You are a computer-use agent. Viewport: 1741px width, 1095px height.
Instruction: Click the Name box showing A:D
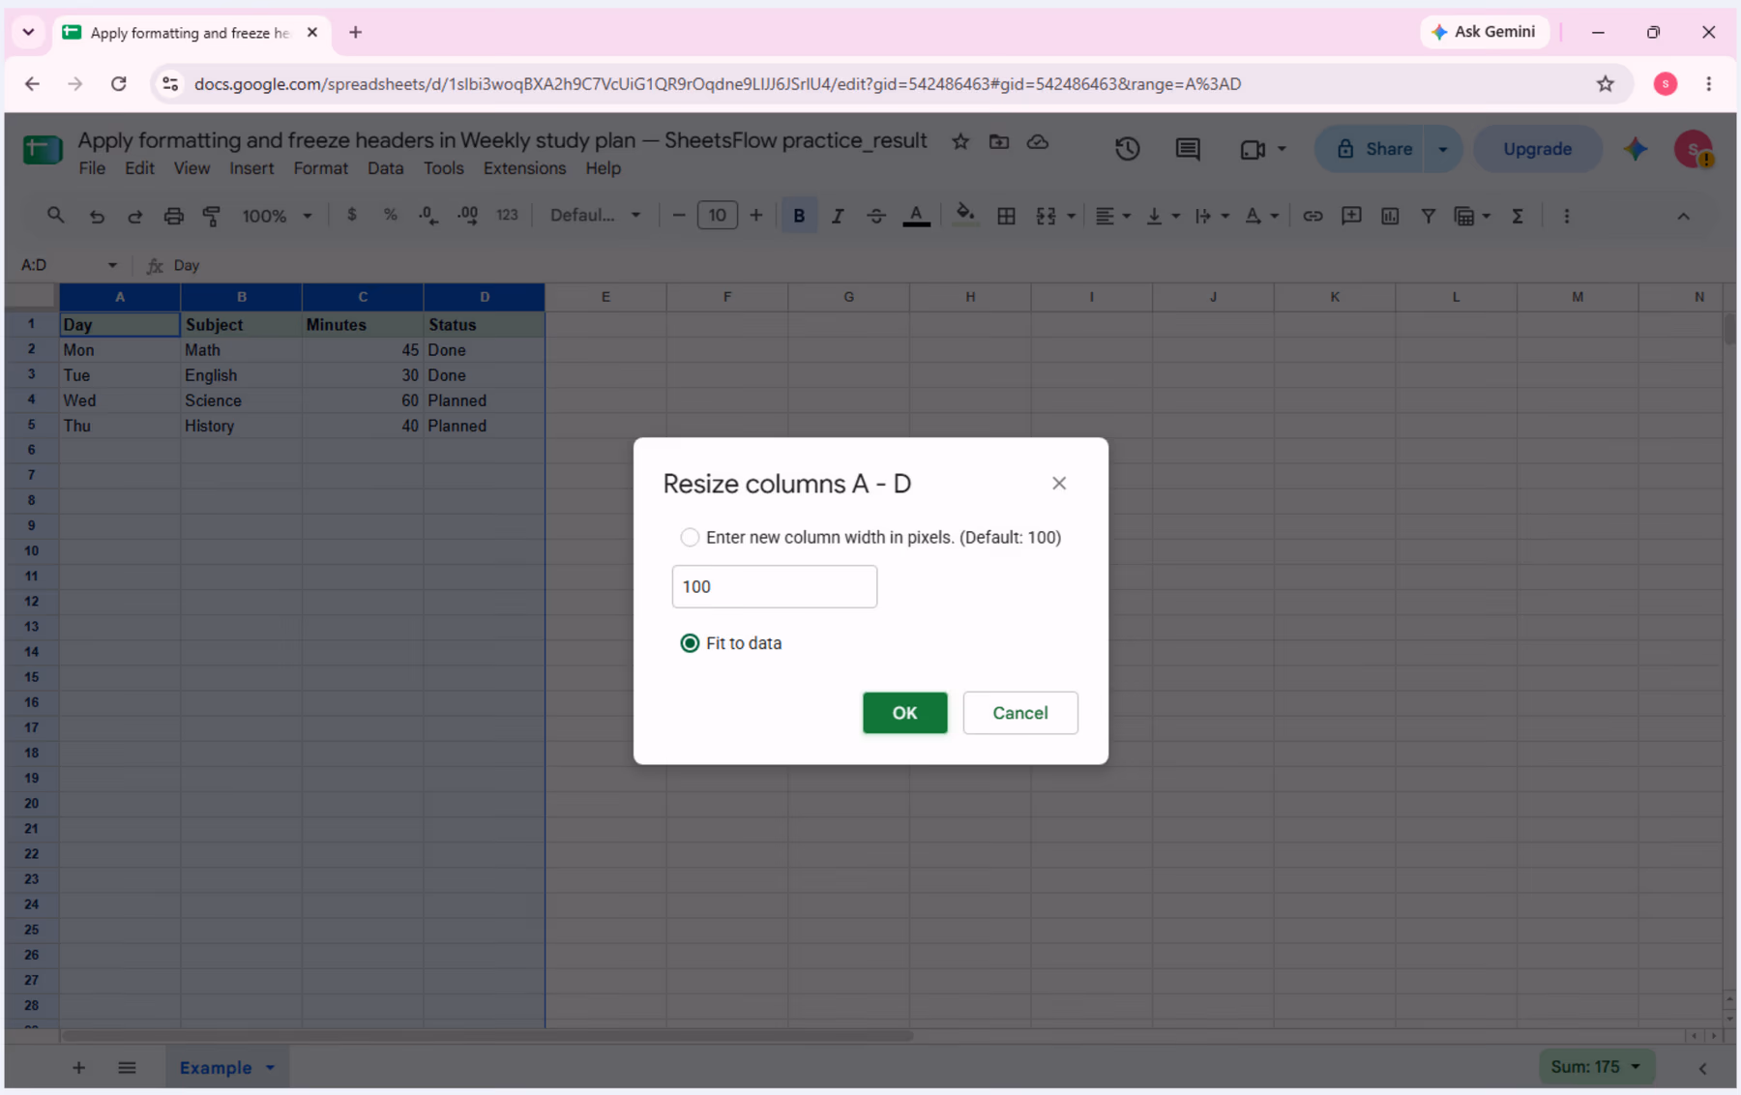coord(68,265)
